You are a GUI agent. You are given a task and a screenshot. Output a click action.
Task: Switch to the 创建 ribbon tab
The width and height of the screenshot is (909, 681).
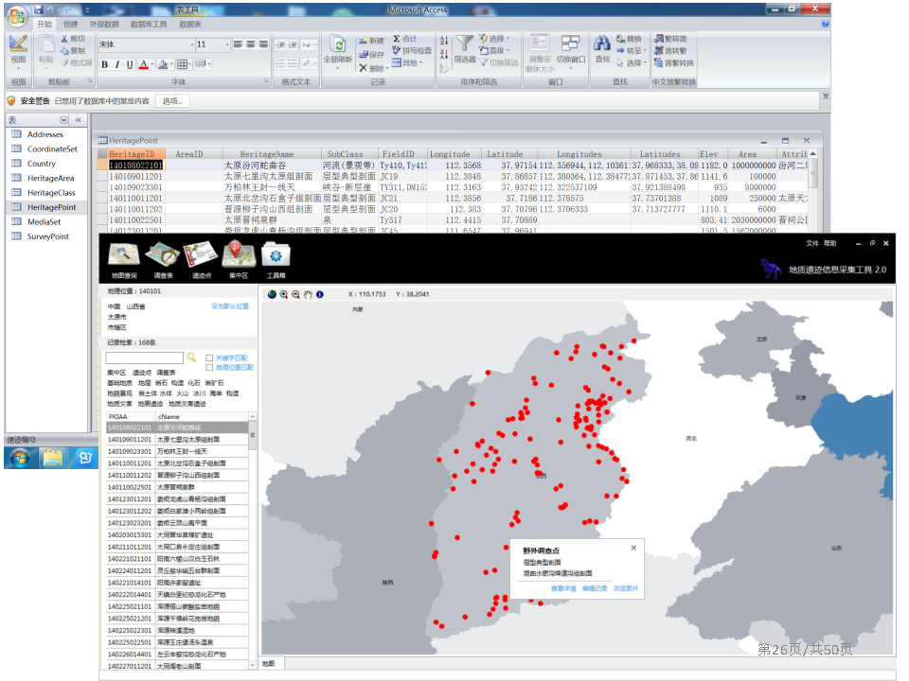(x=71, y=25)
